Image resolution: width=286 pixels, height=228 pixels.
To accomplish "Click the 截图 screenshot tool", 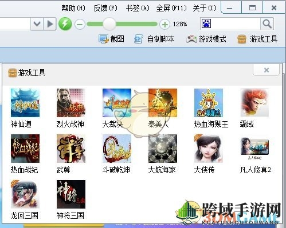I will pos(111,39).
